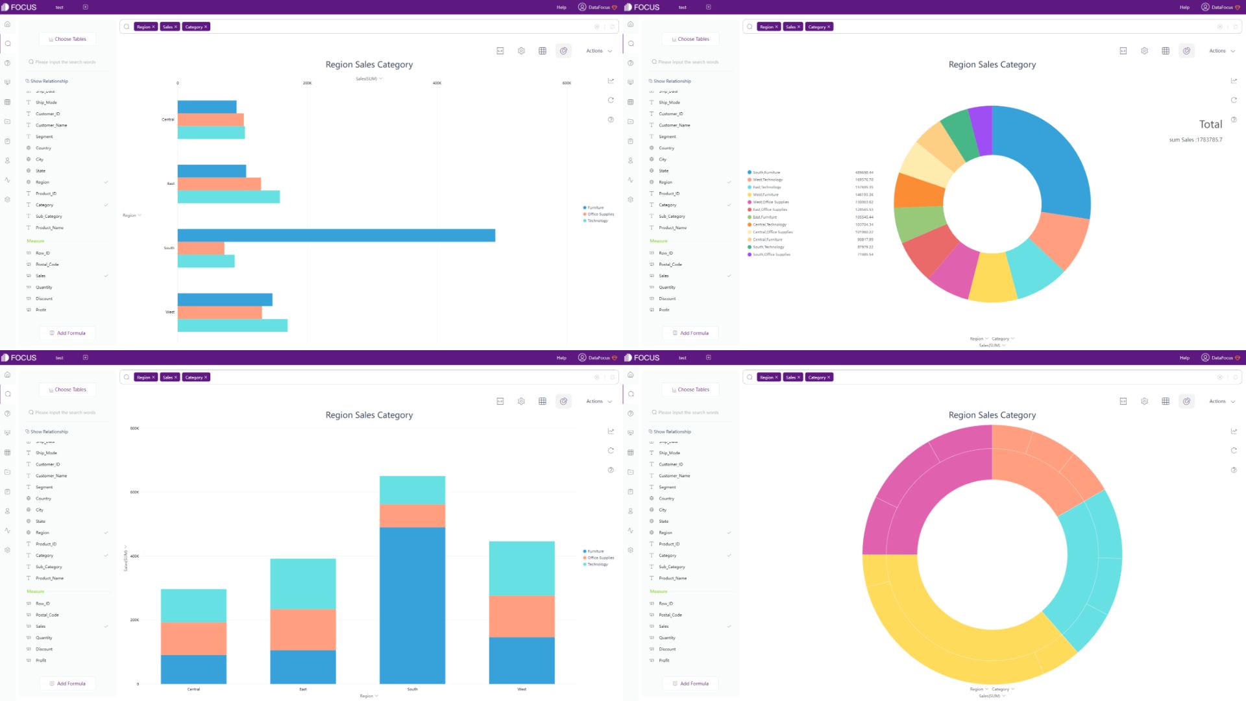Screen dimensions: 1246x701
Task: Open DataFocus user menu in stacked column window
Action: click(597, 357)
